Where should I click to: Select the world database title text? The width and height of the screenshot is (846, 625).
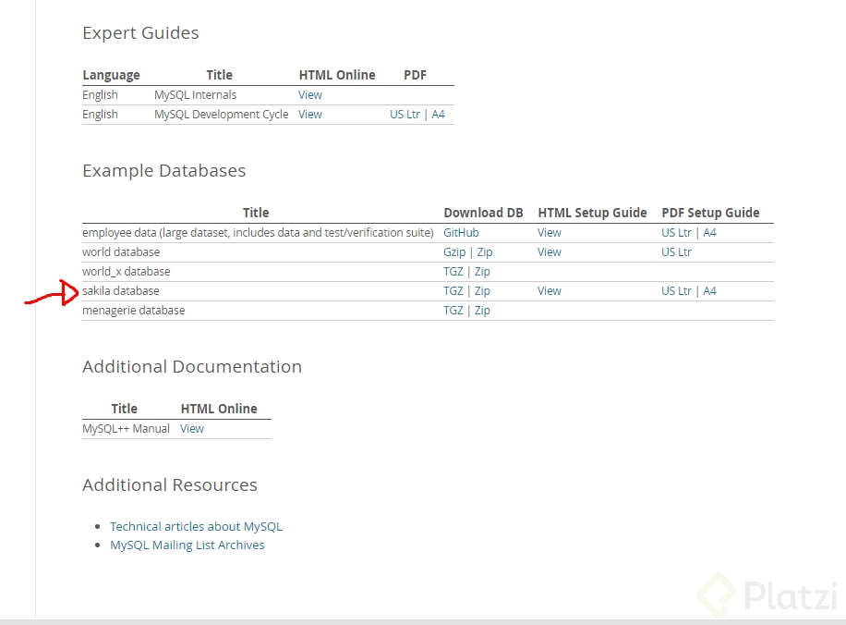(x=121, y=252)
